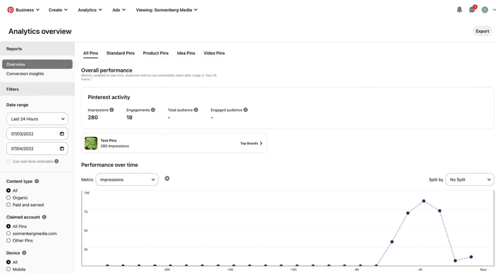This screenshot has height=273, width=496.
Task: Open calendar icon in 07/03/2022 field
Action: point(62,134)
